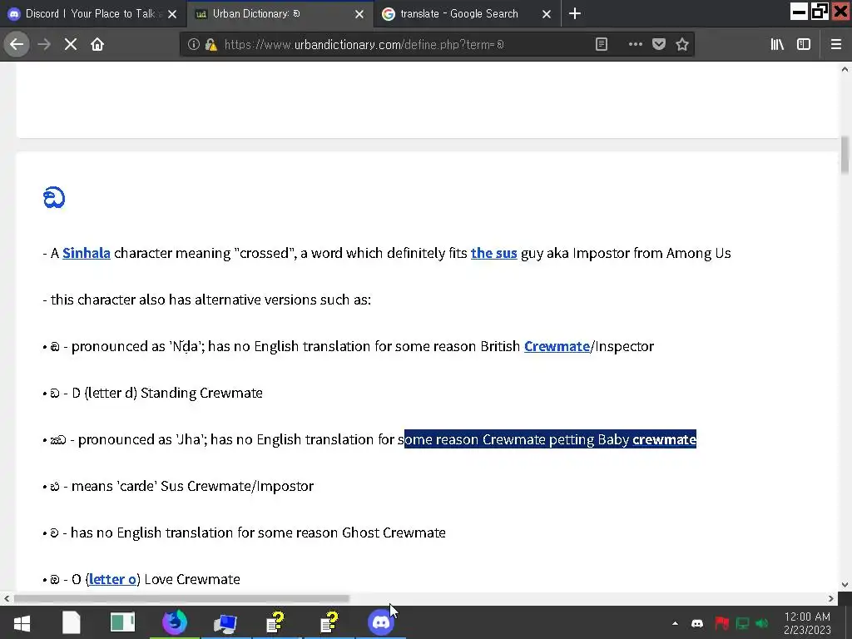This screenshot has width=852, height=639.
Task: Click the Firefox taskbar icon
Action: click(x=175, y=622)
